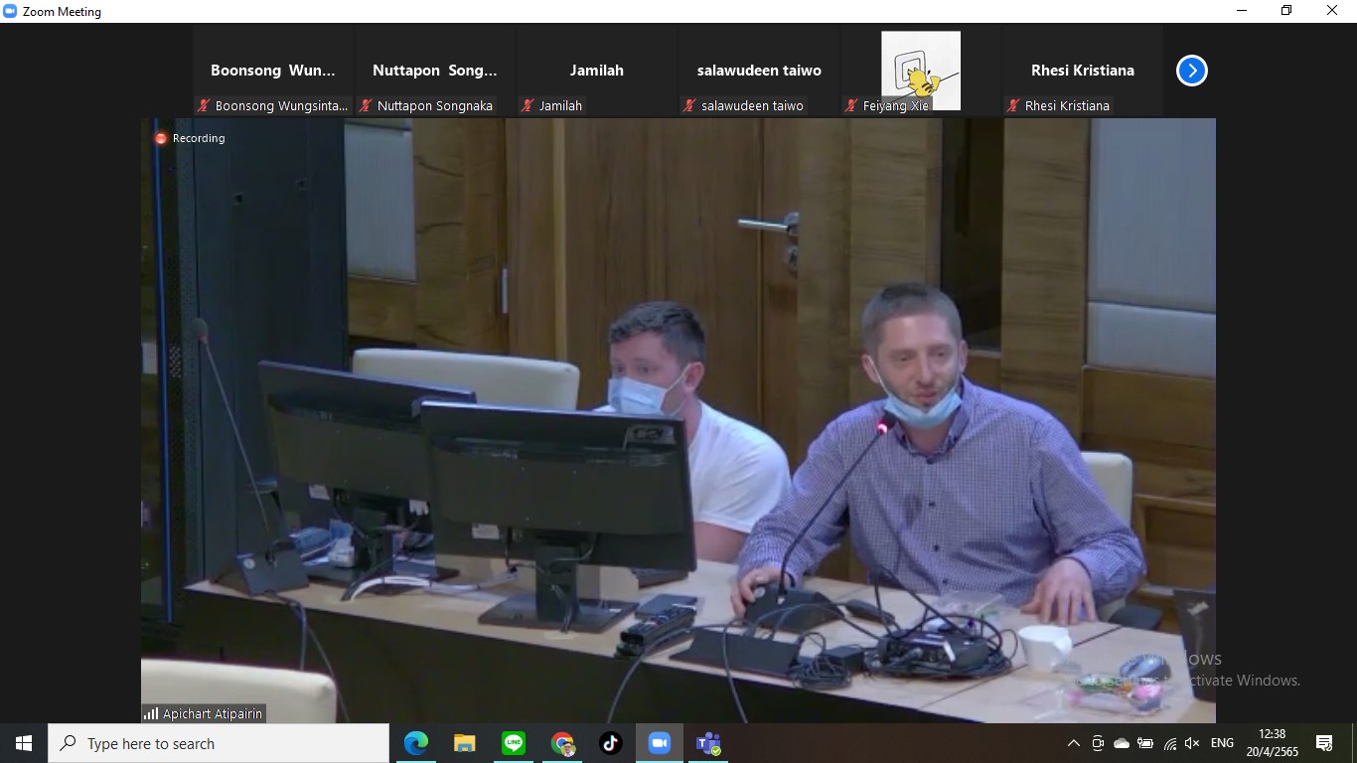Click the Windows Start button

[x=24, y=743]
